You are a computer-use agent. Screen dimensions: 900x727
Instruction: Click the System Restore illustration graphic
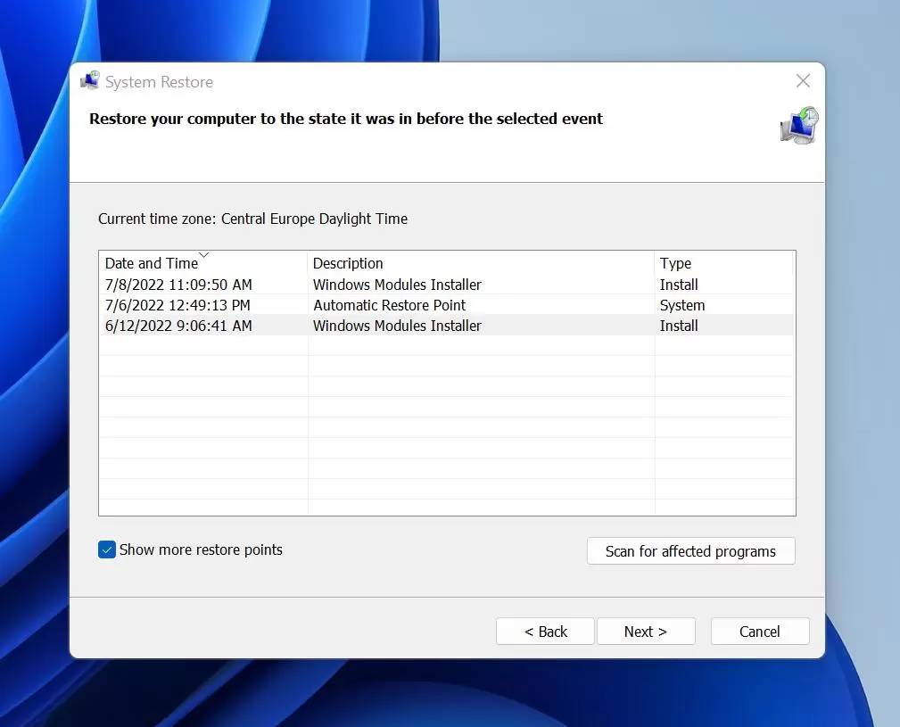tap(797, 125)
